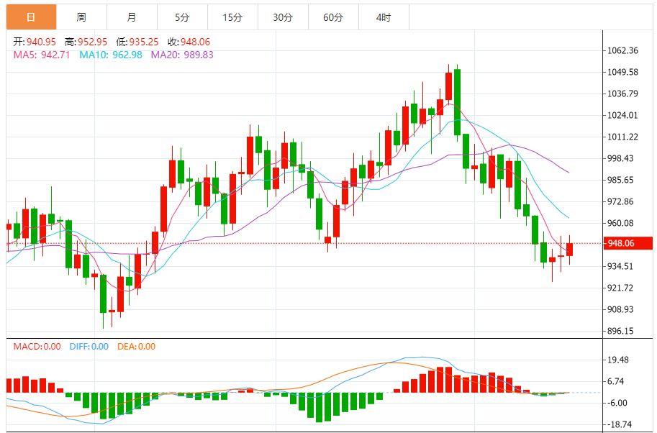Open the 60分 timeframe tab
This screenshot has width=657, height=433.
point(333,17)
